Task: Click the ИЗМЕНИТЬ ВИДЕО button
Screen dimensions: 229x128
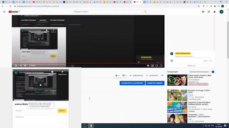Action: coord(155,83)
